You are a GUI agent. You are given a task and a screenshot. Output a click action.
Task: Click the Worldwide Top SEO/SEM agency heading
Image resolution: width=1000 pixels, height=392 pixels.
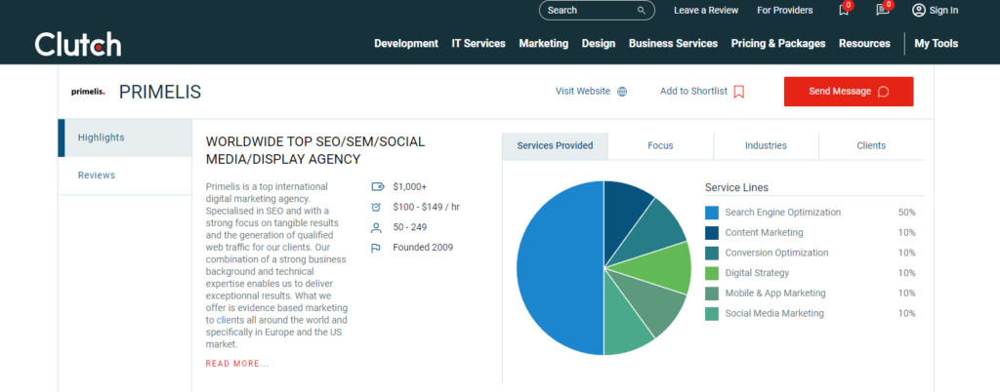point(315,151)
